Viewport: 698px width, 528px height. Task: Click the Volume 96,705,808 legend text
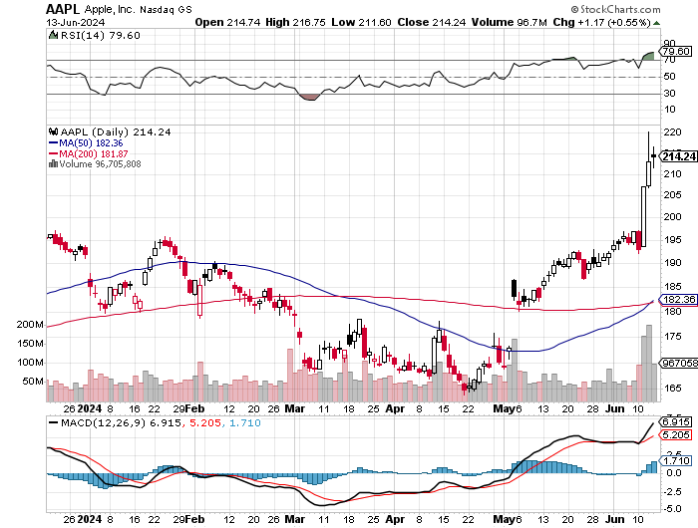100,164
